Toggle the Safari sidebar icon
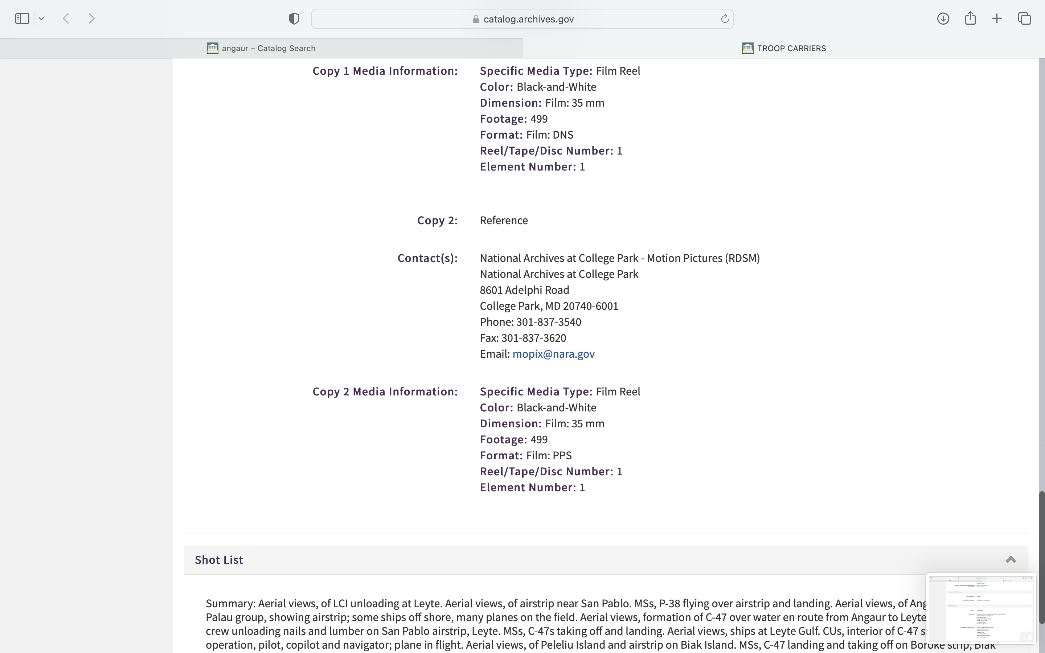Image resolution: width=1045 pixels, height=653 pixels. tap(22, 19)
